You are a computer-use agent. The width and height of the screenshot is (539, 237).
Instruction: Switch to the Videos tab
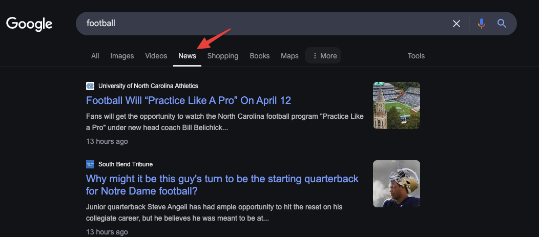[x=156, y=56]
